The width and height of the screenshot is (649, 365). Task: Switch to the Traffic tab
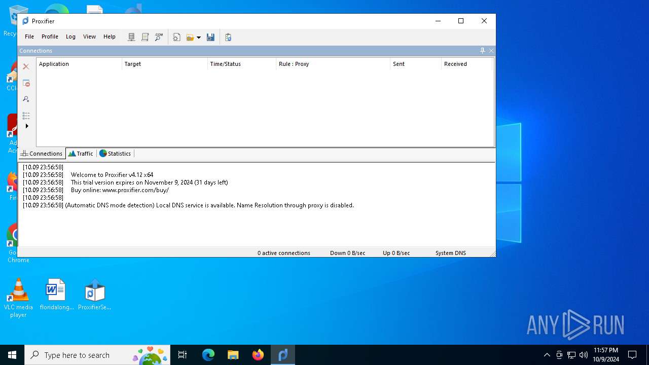click(81, 154)
